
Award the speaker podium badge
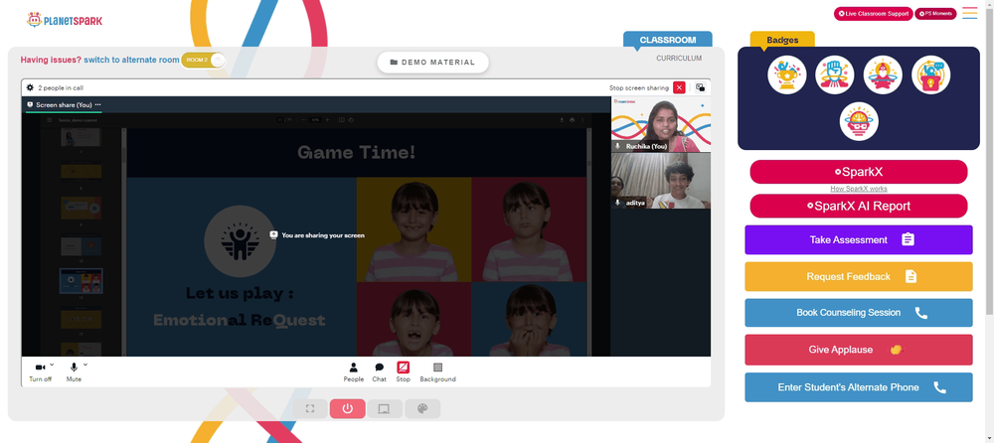click(x=931, y=74)
